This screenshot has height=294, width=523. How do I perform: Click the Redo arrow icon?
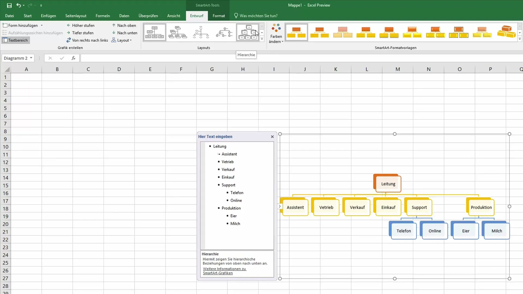click(30, 5)
